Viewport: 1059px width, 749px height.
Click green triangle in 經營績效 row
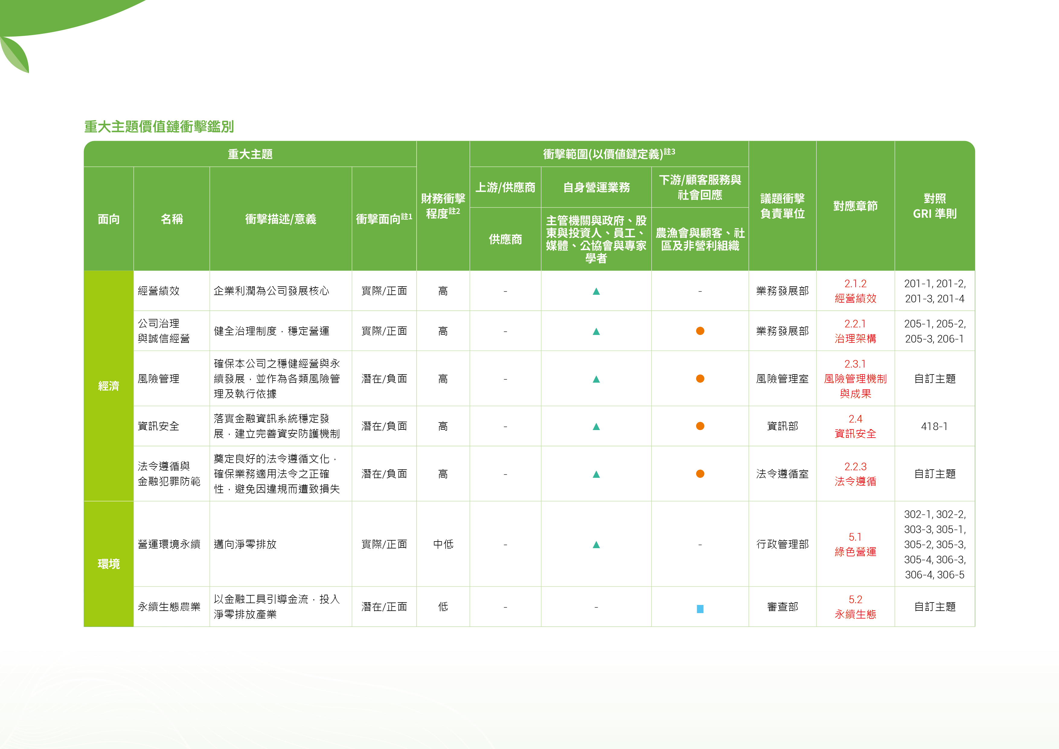tap(596, 291)
